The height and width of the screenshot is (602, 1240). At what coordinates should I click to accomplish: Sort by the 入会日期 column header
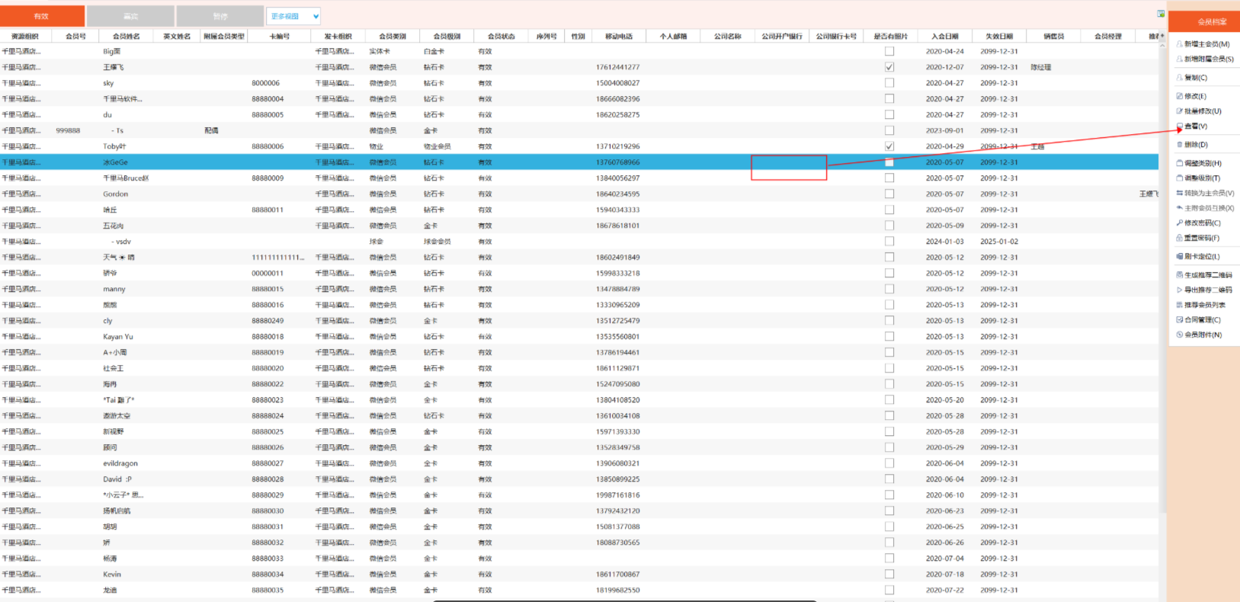(944, 36)
